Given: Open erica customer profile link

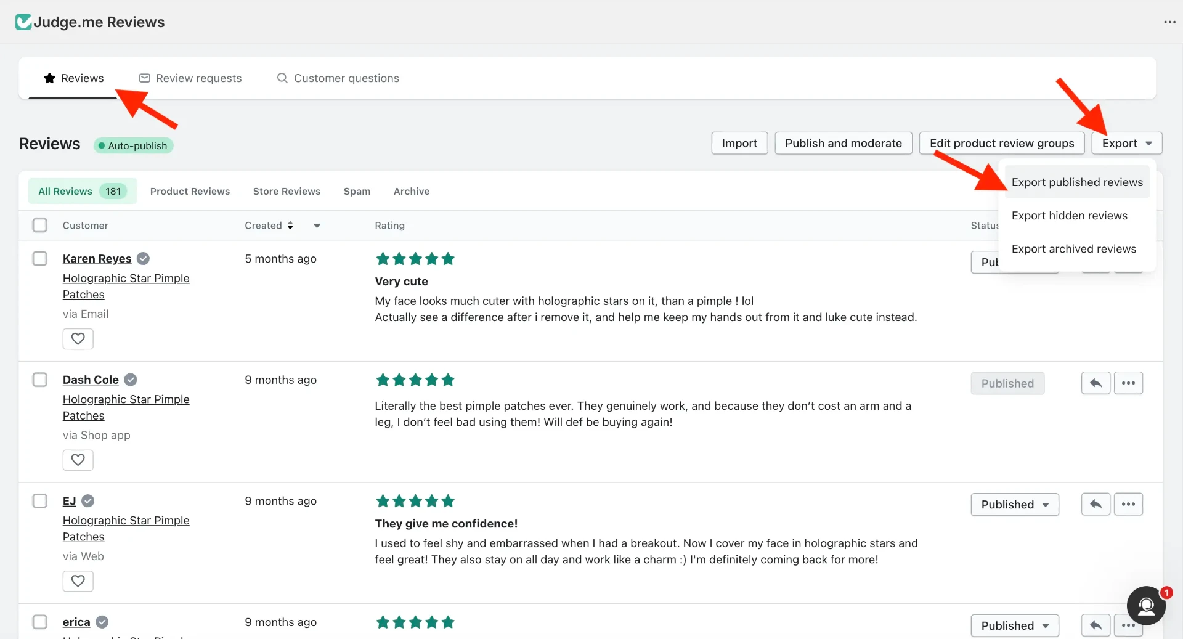Looking at the screenshot, I should 76,622.
